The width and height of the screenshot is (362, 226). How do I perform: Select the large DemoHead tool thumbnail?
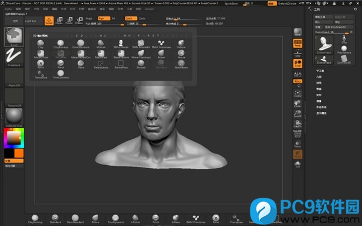[x=324, y=45]
